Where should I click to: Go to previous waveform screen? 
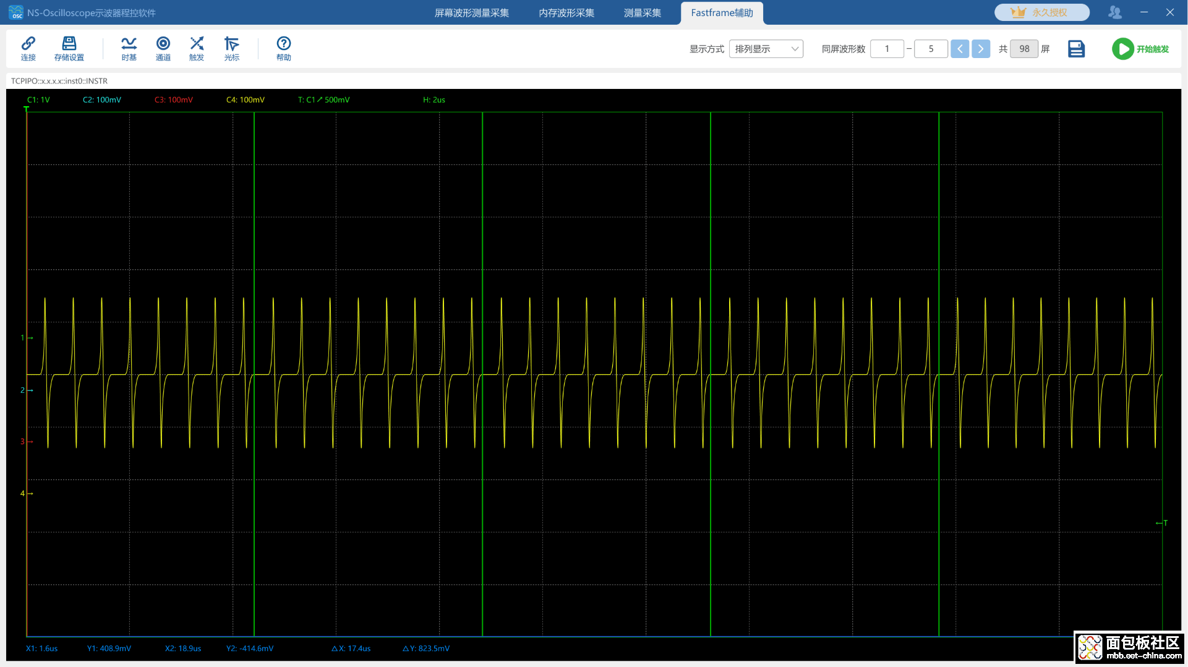coord(960,49)
